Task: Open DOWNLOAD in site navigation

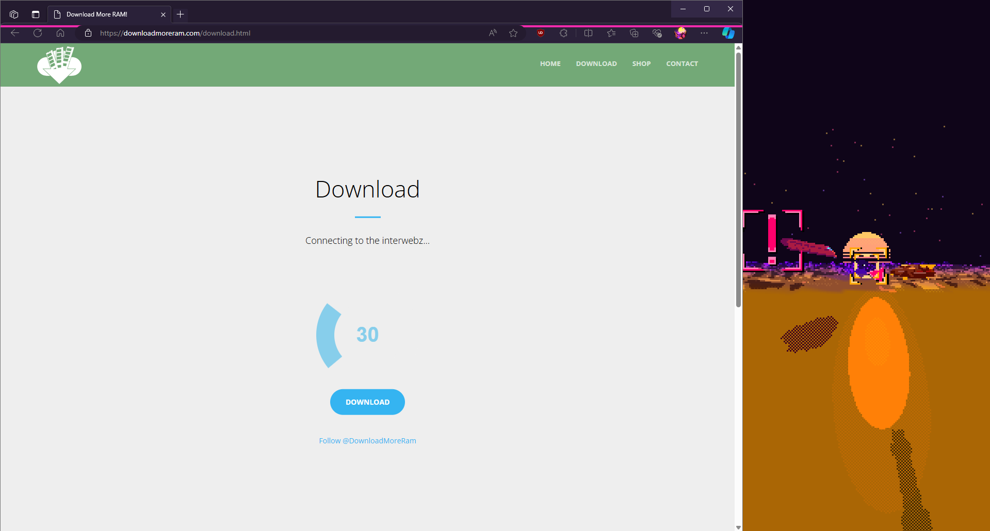Action: (596, 63)
